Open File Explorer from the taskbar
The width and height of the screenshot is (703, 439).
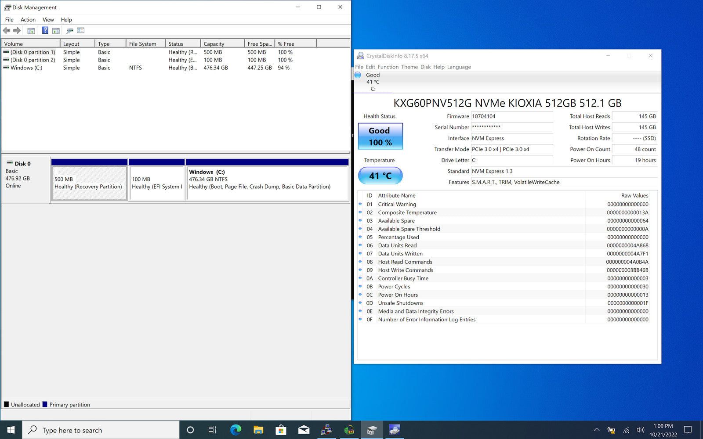[x=258, y=430]
